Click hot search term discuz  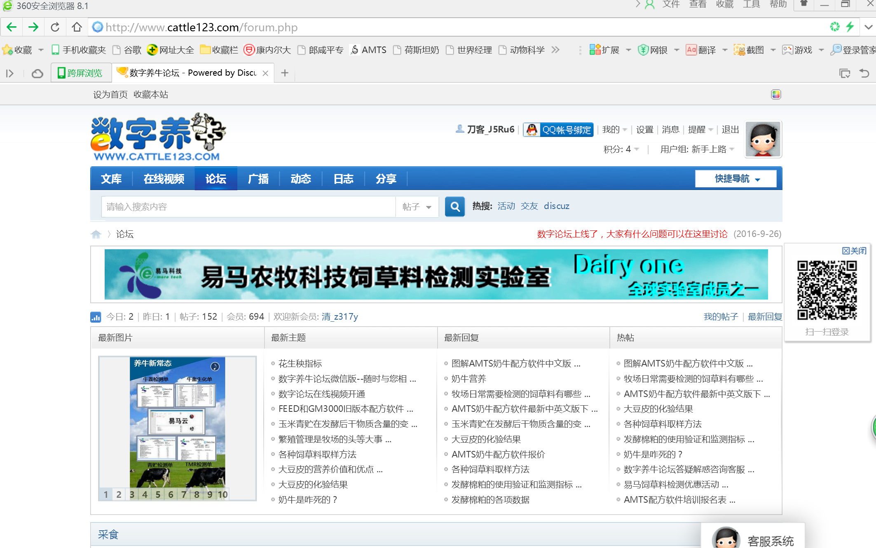pos(556,206)
